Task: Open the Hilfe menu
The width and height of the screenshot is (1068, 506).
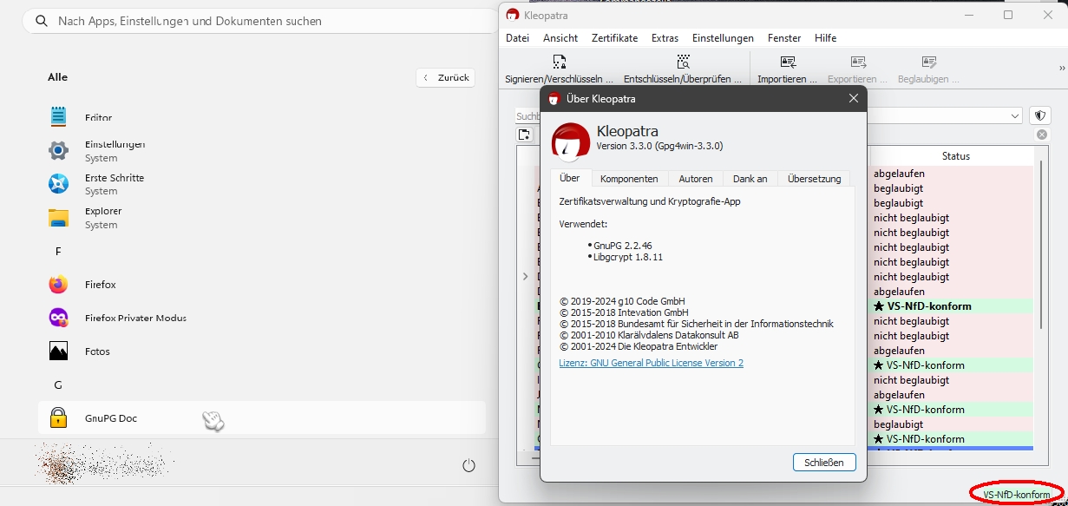Action: [x=826, y=38]
